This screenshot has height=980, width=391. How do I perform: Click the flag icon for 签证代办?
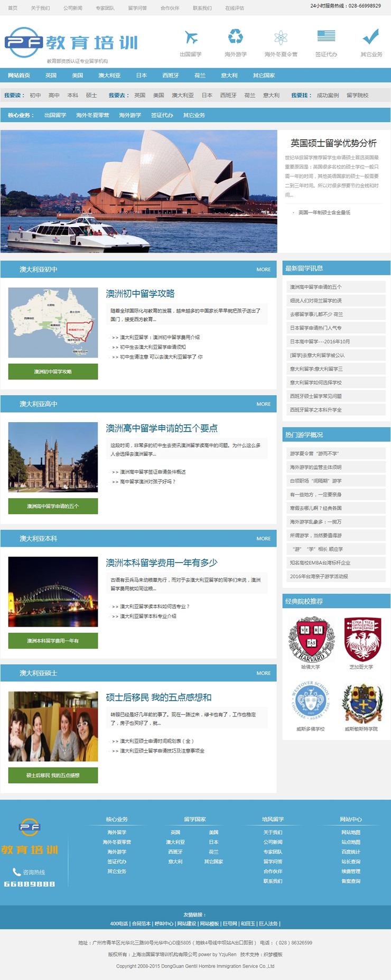point(326,36)
